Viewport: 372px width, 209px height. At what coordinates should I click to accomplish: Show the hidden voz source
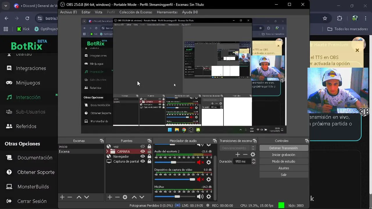143,147
